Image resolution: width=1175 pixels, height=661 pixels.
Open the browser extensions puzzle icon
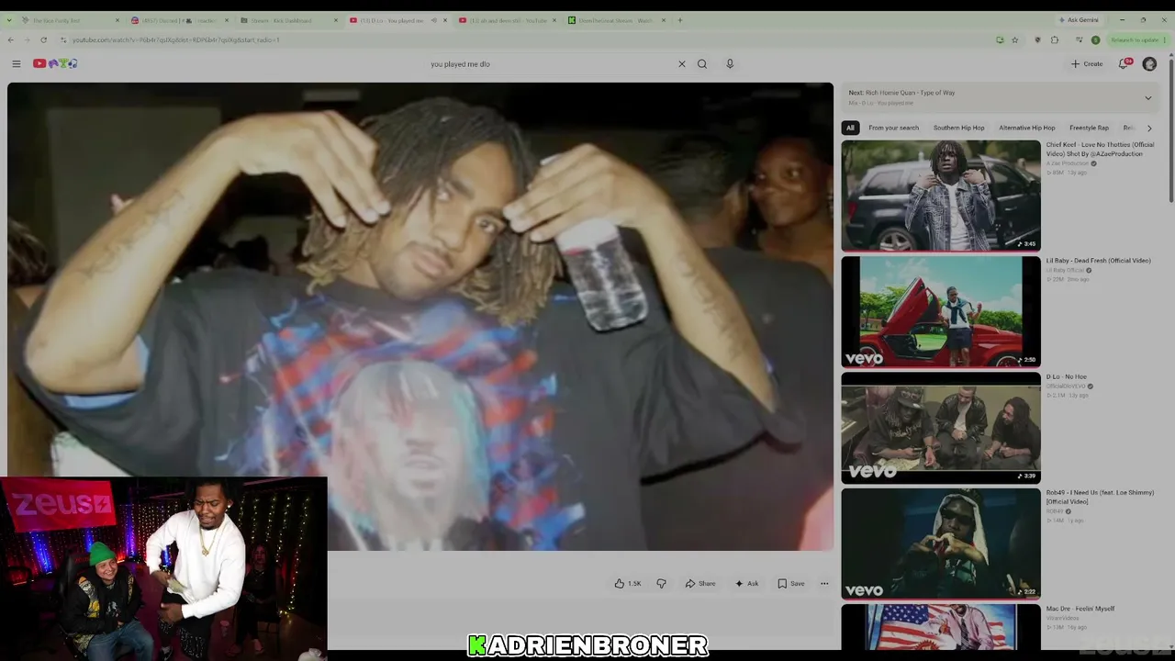(1055, 39)
